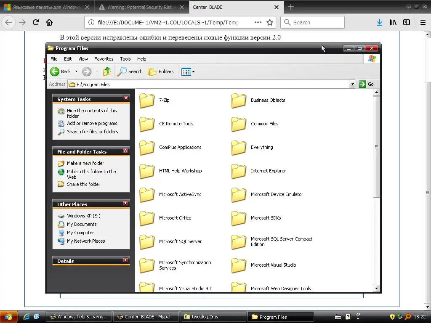Open the Firefox hamburger menu
The image size is (431, 323).
pyautogui.click(x=423, y=22)
